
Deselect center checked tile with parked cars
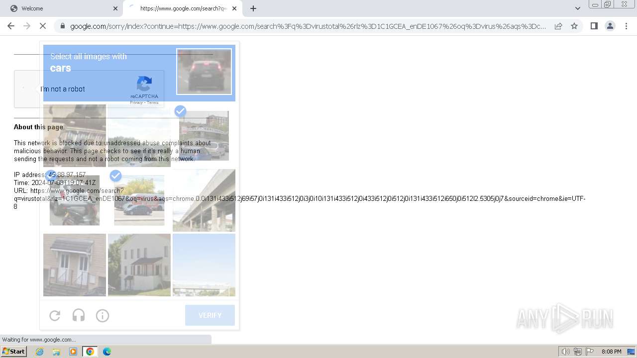pyautogui.click(x=139, y=200)
